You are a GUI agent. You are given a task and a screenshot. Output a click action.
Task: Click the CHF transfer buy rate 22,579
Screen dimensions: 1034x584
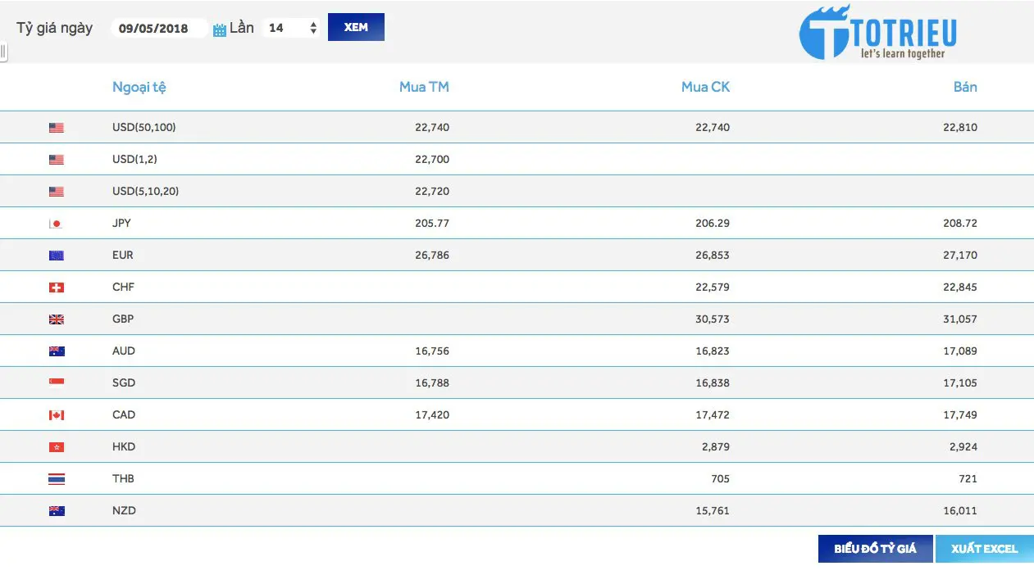pyautogui.click(x=713, y=287)
